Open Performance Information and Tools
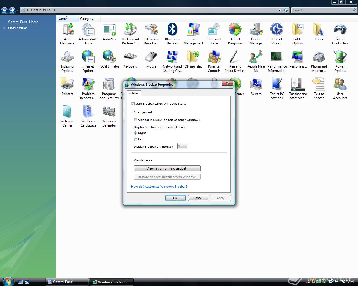The image size is (358, 286). tap(277, 61)
